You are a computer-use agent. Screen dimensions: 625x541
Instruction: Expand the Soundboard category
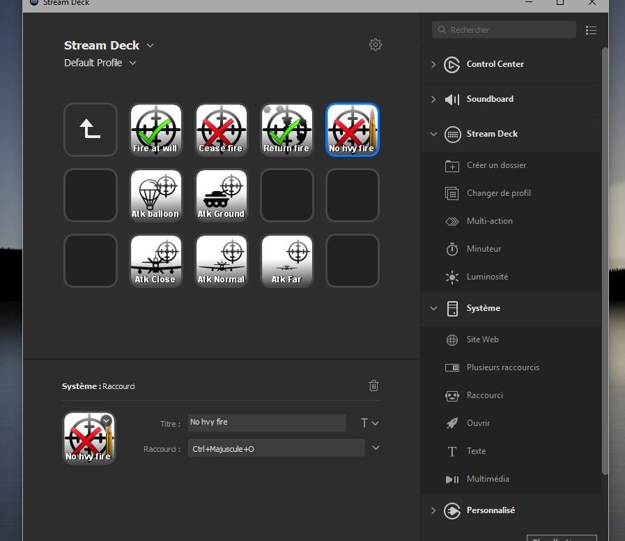click(433, 99)
